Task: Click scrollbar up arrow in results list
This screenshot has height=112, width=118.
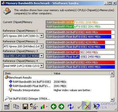Action: coord(112,73)
